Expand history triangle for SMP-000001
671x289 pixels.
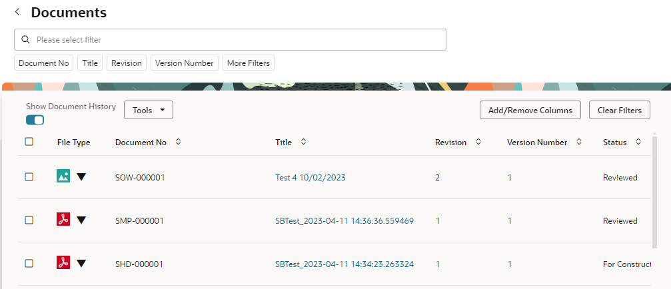pos(81,220)
